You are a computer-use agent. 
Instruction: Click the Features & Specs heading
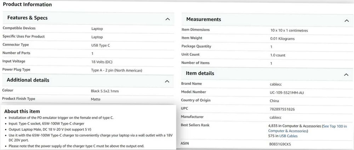point(27,18)
